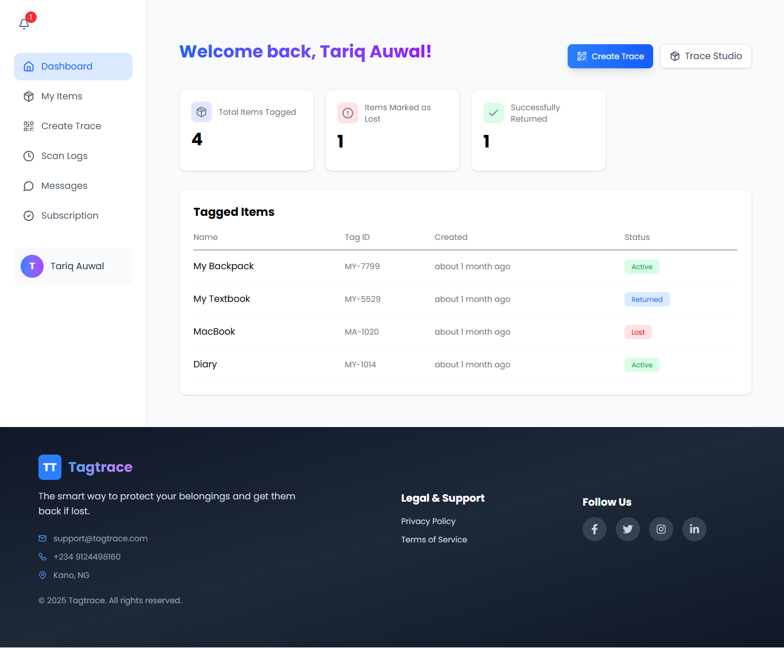The width and height of the screenshot is (784, 648).
Task: Click the Tariq Auwal profile avatar
Action: click(32, 266)
